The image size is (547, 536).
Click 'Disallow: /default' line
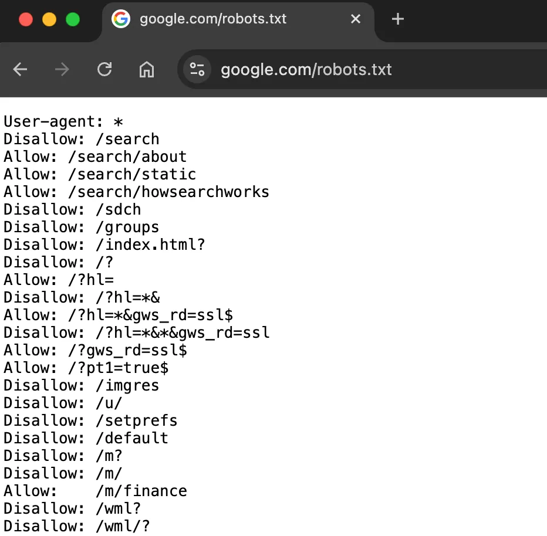tap(86, 438)
